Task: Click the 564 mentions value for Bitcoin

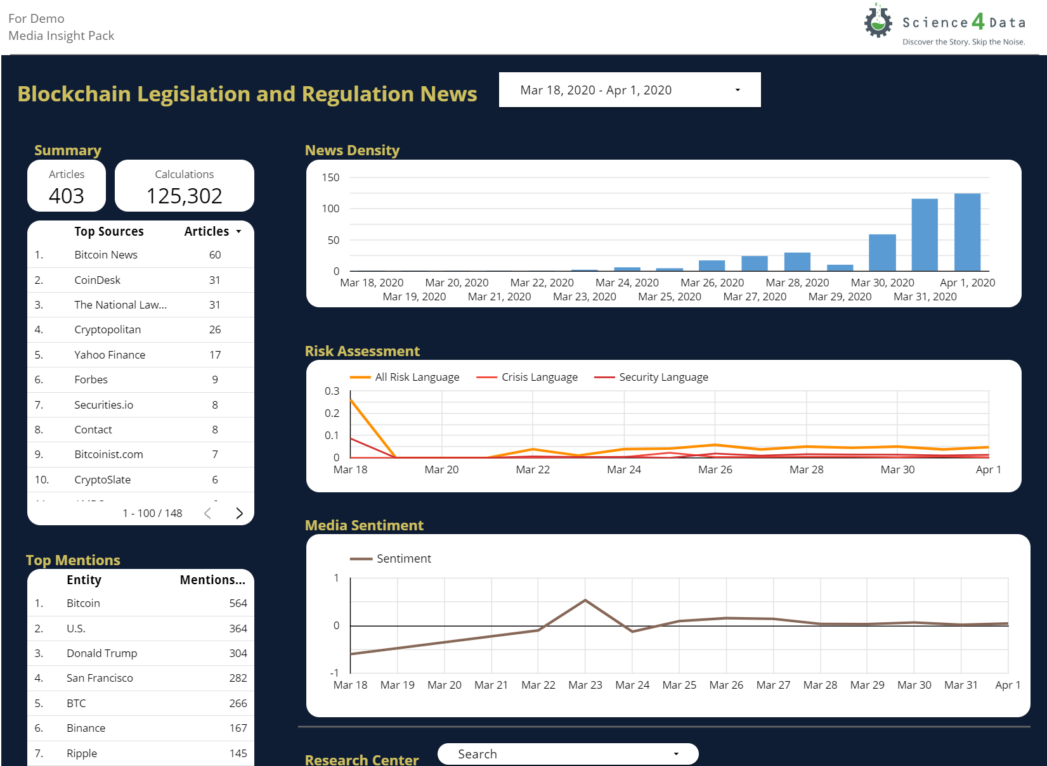Action: pyautogui.click(x=238, y=603)
